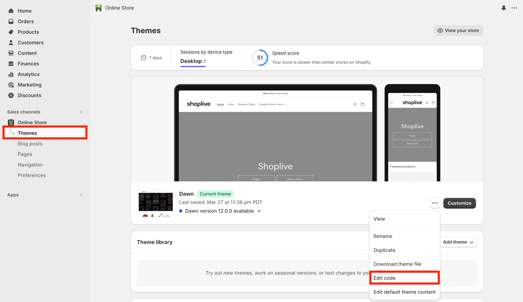Expand the Sales channels section chevron
Screen dimensions: 523x302
81,112
